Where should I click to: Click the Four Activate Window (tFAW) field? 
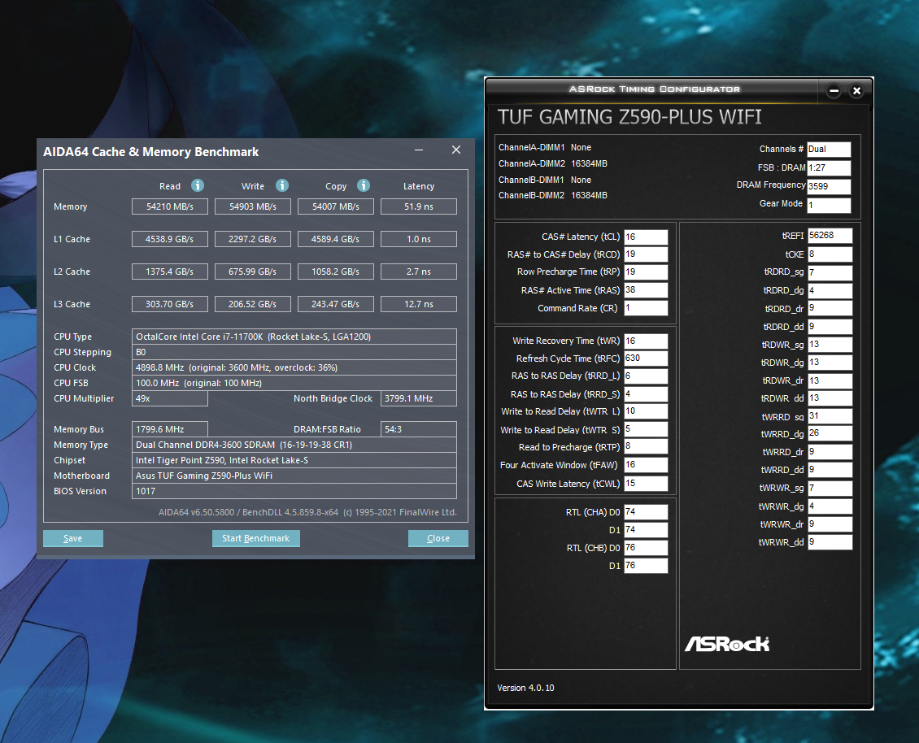(646, 465)
